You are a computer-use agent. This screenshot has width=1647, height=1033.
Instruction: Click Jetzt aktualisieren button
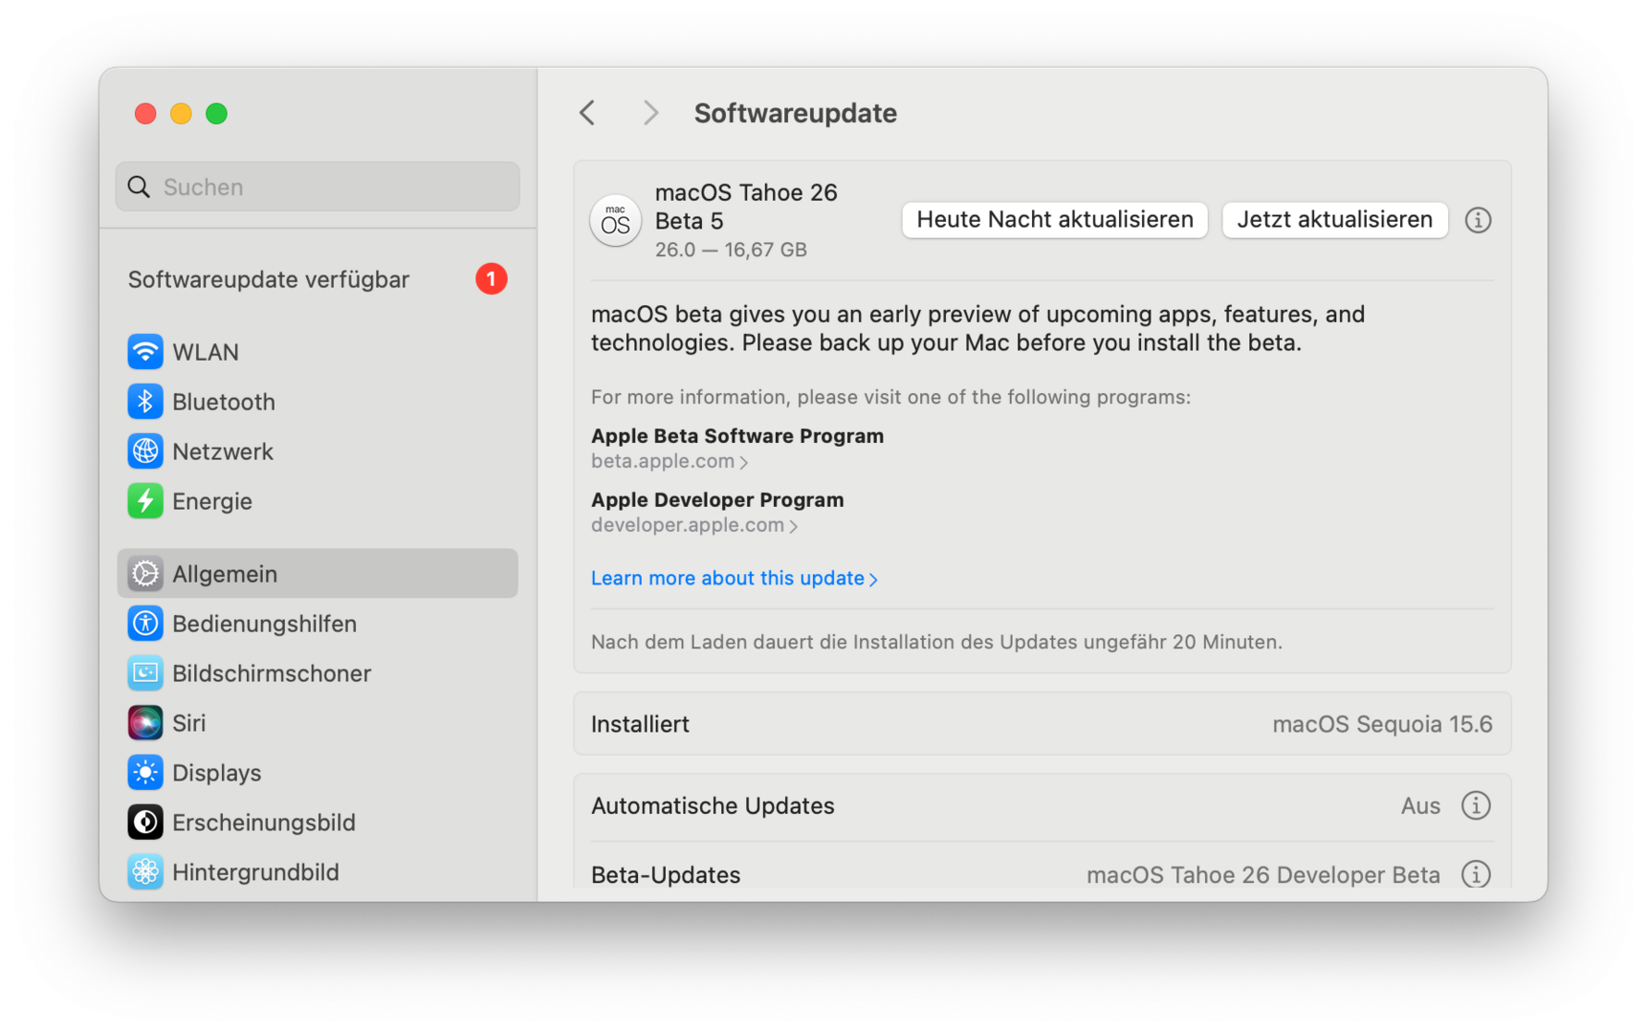point(1335,220)
